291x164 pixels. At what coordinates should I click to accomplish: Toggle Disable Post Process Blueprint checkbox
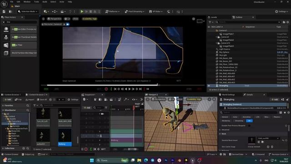click(249, 126)
